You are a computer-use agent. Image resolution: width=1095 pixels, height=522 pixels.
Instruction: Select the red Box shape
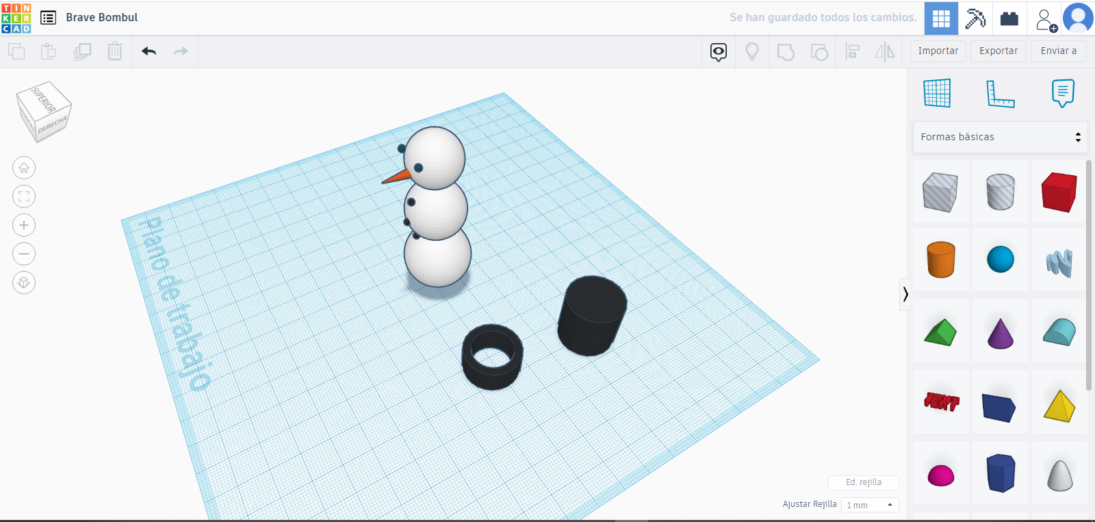click(1059, 192)
